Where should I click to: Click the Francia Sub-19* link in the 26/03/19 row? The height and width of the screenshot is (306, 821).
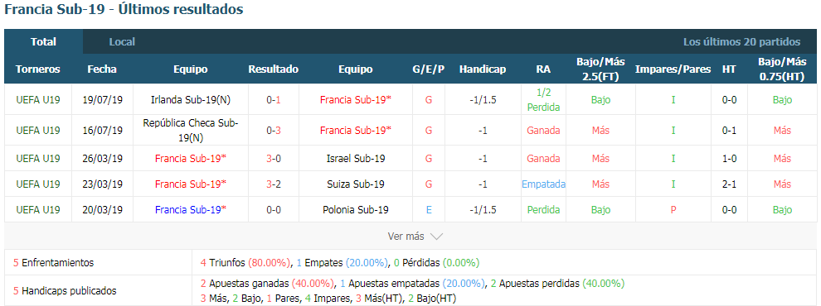pyautogui.click(x=191, y=158)
